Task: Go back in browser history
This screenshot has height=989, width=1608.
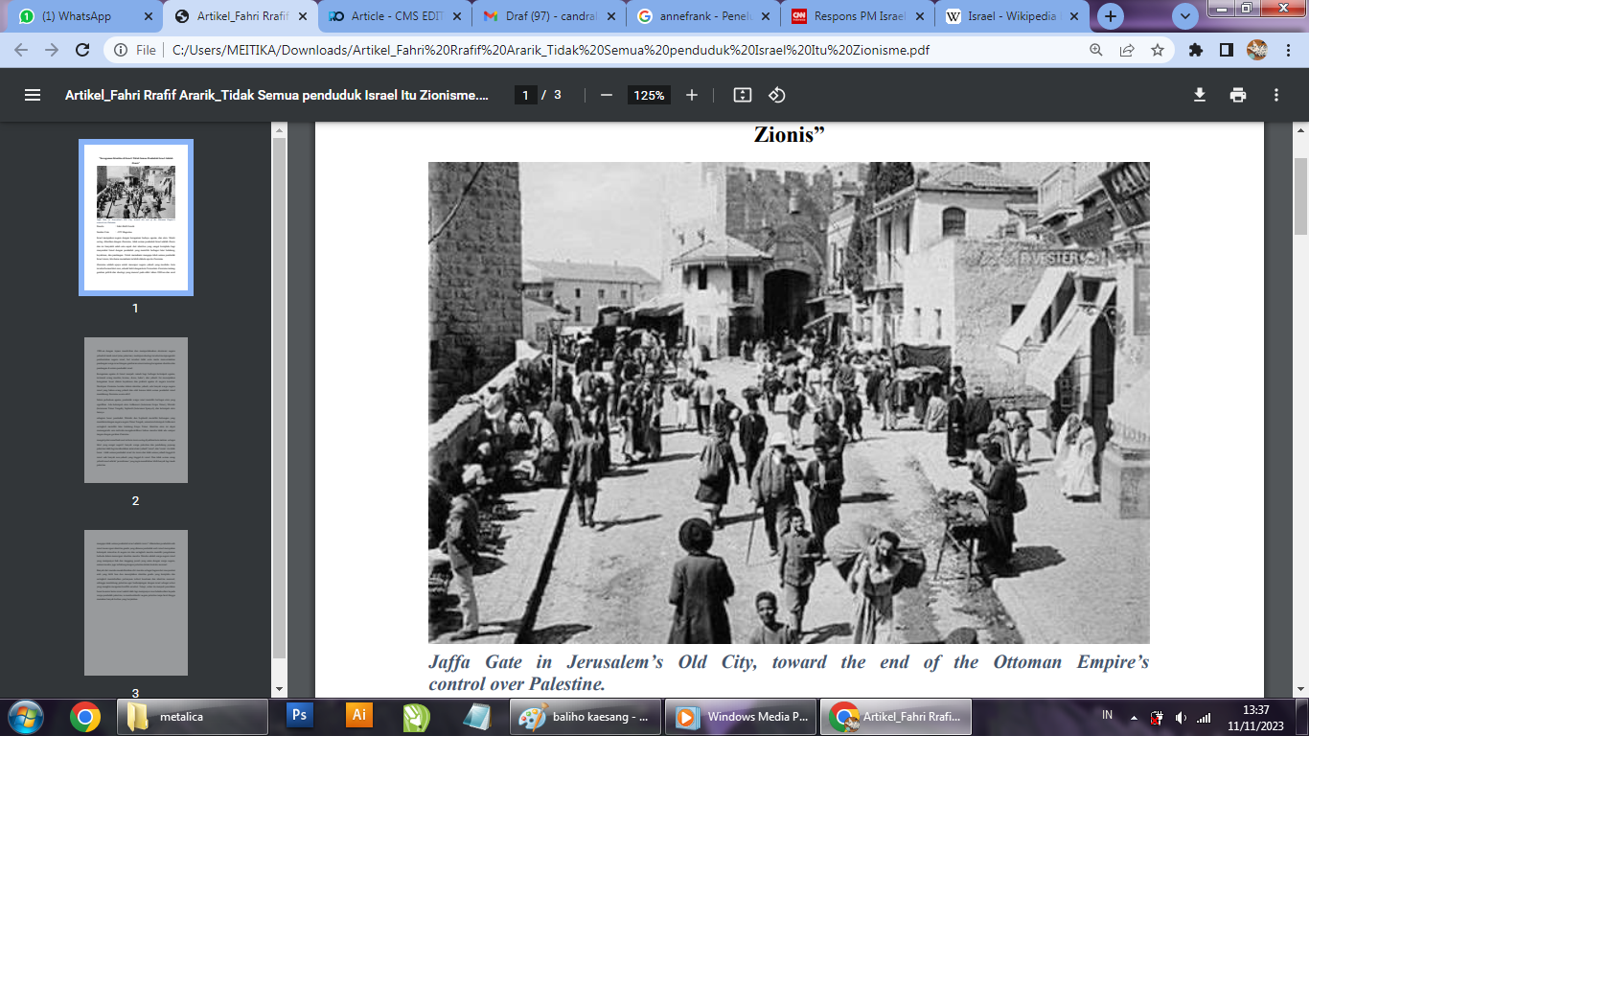Action: (x=21, y=50)
